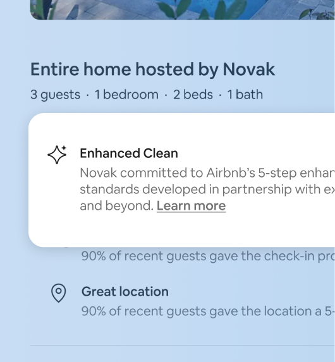Click the listing photo at top
The image size is (335, 362).
tap(183, 9)
